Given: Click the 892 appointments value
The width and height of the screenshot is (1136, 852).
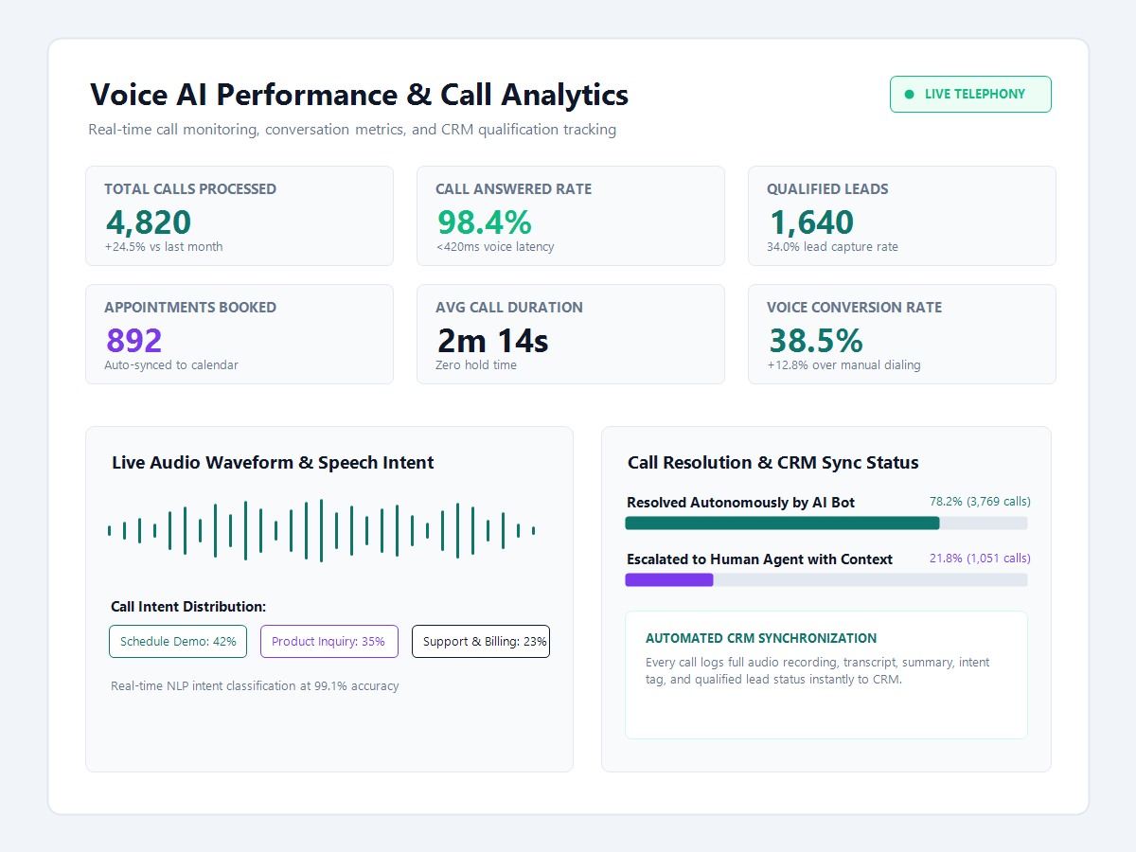Looking at the screenshot, I should [x=134, y=340].
